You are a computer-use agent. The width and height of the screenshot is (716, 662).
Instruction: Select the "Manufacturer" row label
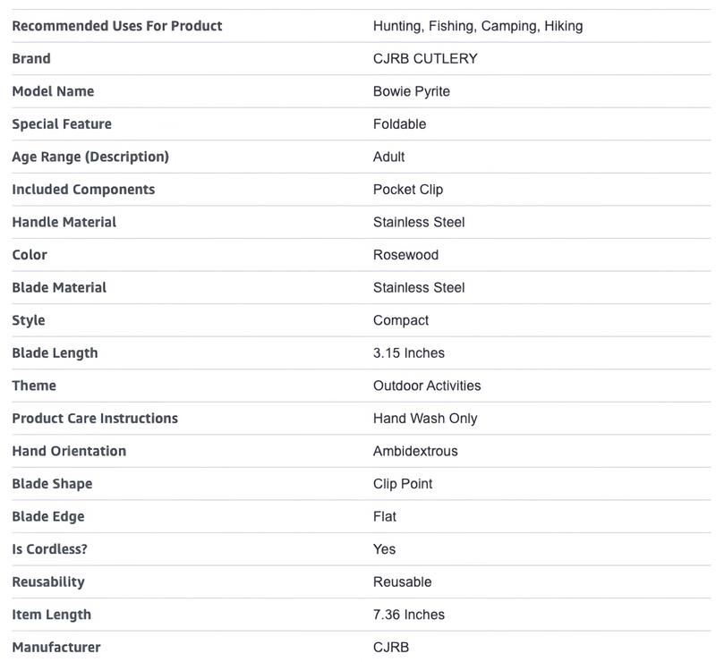[x=56, y=648]
